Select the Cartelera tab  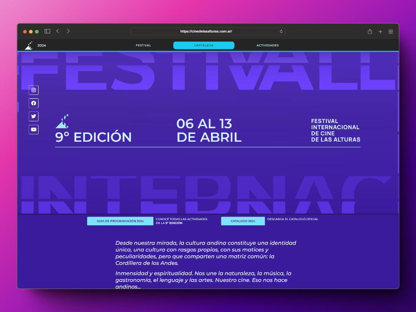204,45
